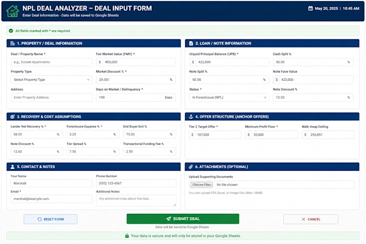Click 'Data will be saved to Google Sheets' under Submit

(182, 227)
